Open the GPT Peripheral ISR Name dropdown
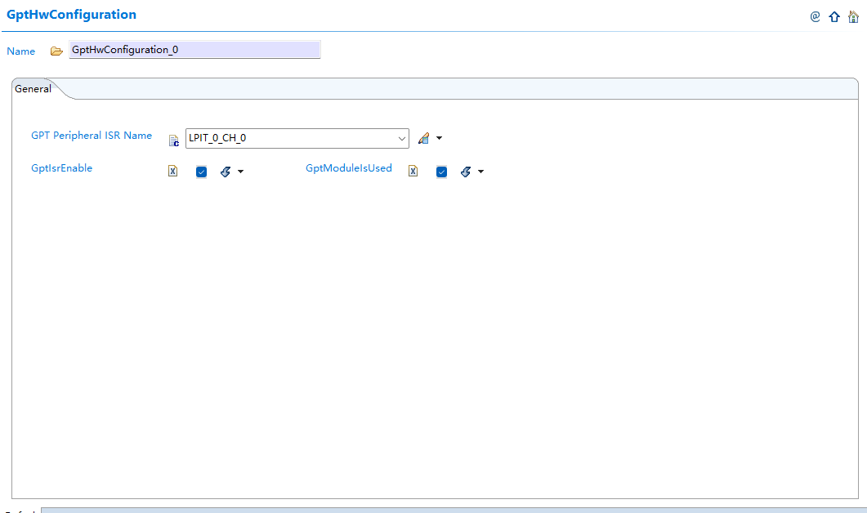Viewport: 867px width, 513px height. [401, 137]
